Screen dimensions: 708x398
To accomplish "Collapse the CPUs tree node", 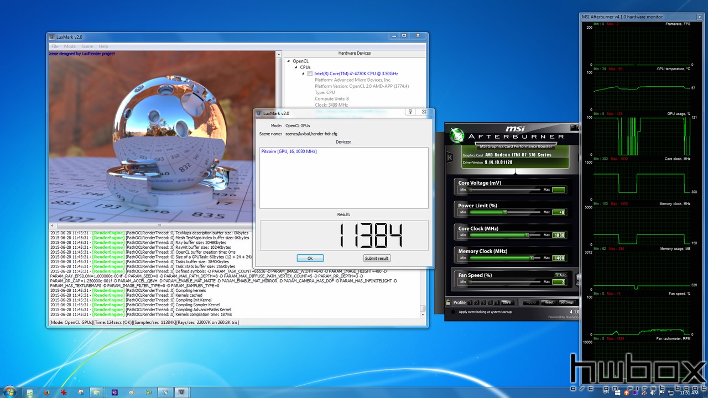I will pos(295,67).
